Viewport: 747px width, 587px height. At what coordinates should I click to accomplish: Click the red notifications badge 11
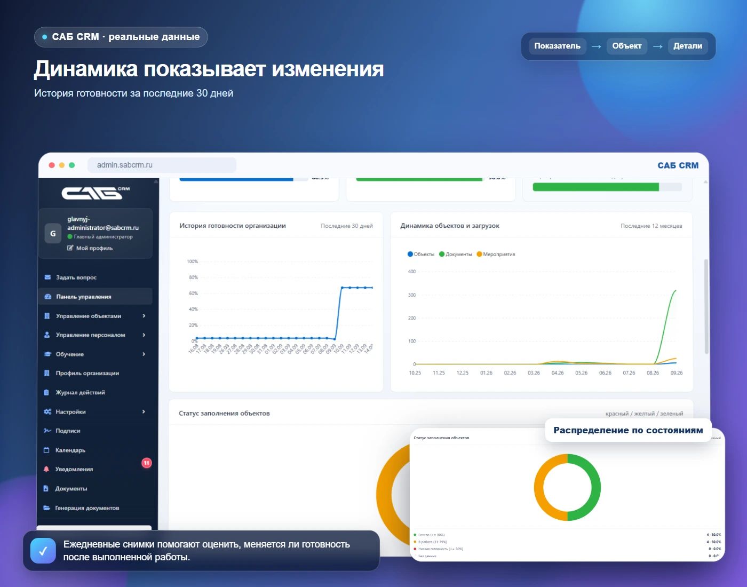click(146, 463)
